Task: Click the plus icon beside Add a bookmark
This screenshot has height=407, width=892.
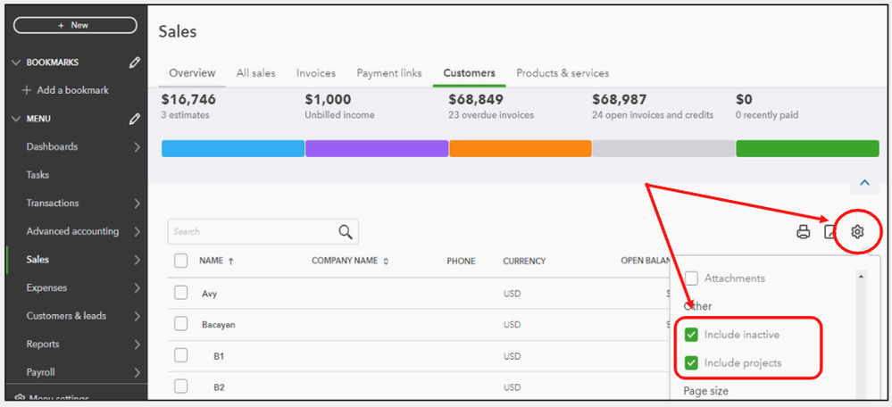Action: 27,90
